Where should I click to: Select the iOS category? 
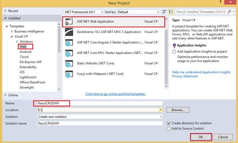22,72
